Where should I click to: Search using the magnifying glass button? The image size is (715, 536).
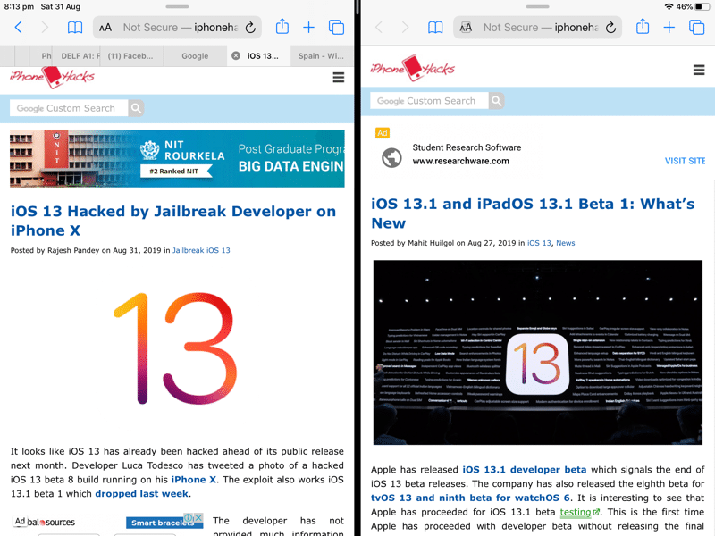point(135,107)
